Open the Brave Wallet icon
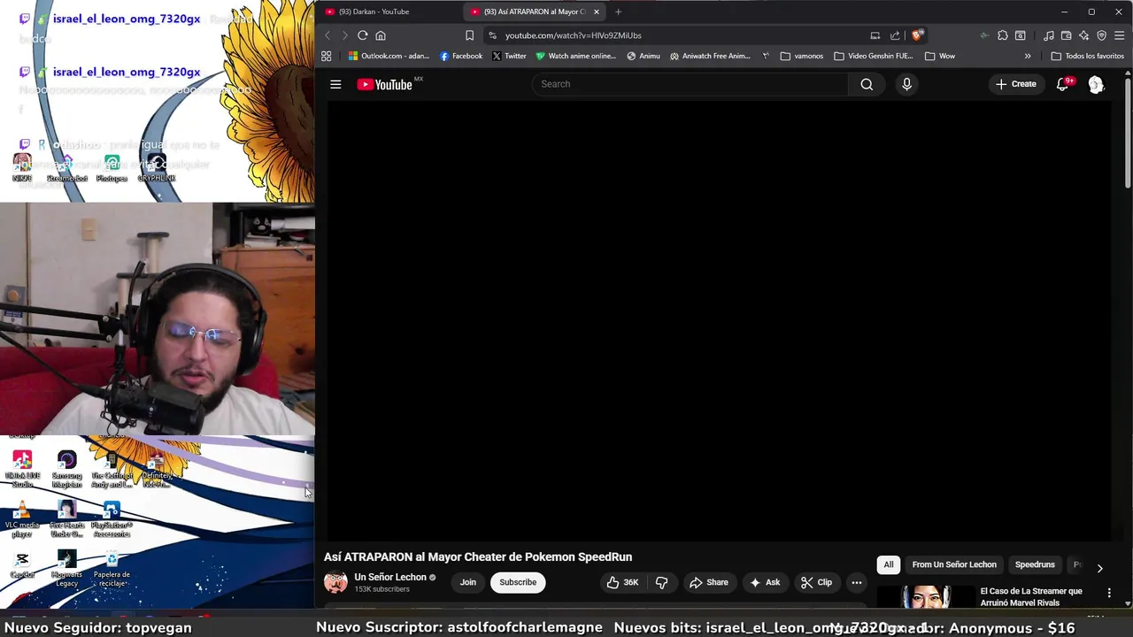 [1066, 35]
